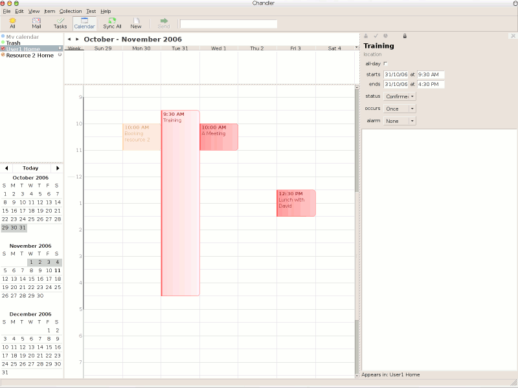This screenshot has height=388, width=518.
Task: Go to previous week in calendar header
Action: 69,39
